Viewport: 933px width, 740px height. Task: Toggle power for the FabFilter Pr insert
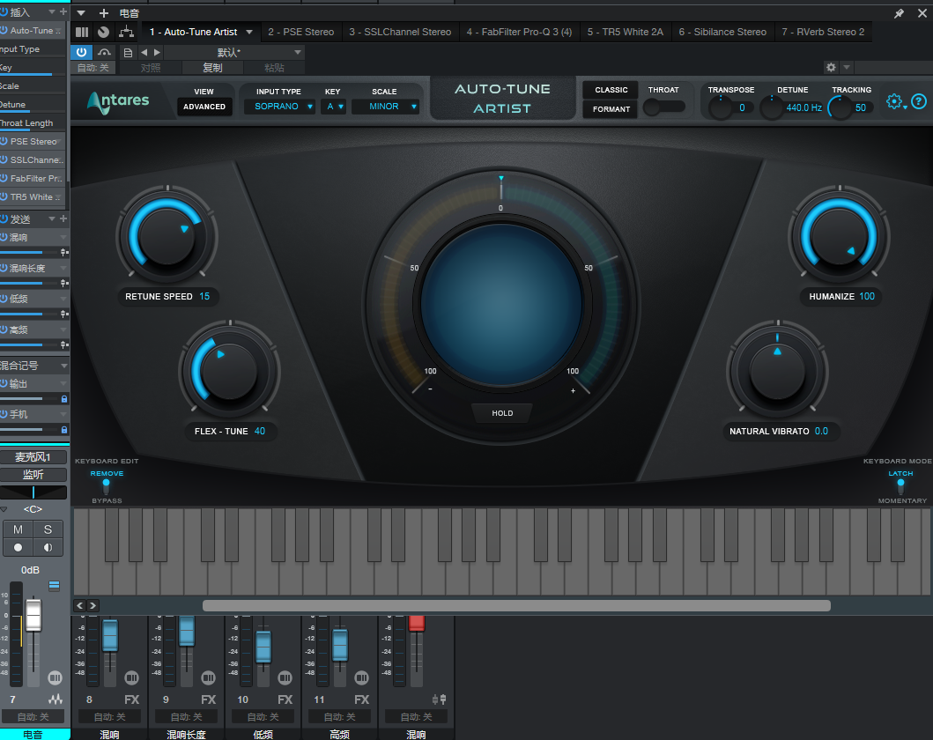point(4,178)
